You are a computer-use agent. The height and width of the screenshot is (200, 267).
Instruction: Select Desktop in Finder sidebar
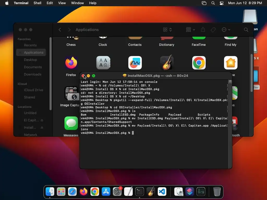[x=31, y=60]
